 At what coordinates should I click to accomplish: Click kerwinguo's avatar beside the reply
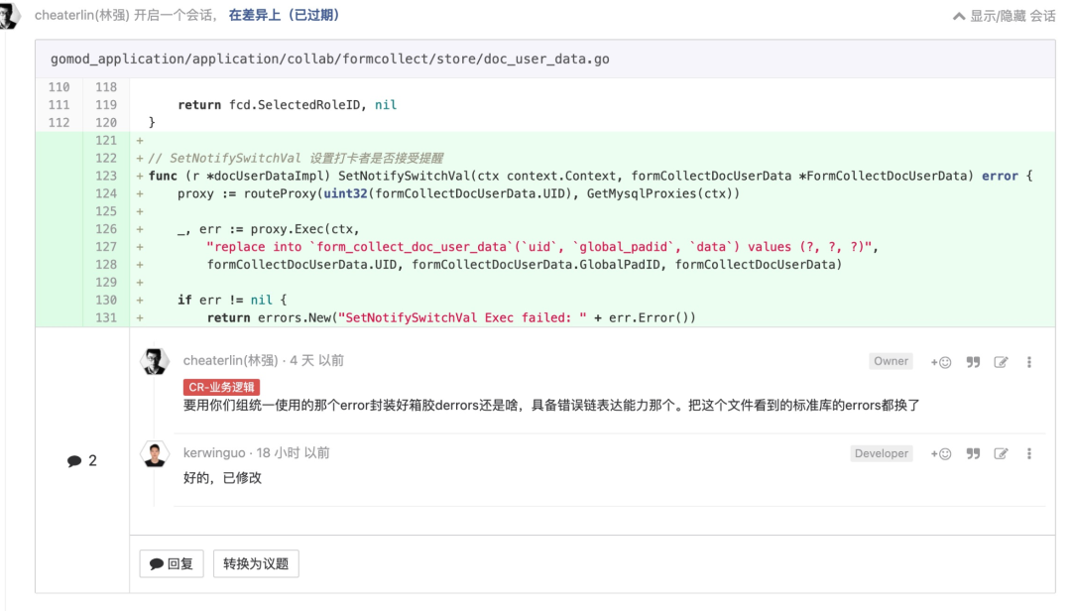(156, 455)
